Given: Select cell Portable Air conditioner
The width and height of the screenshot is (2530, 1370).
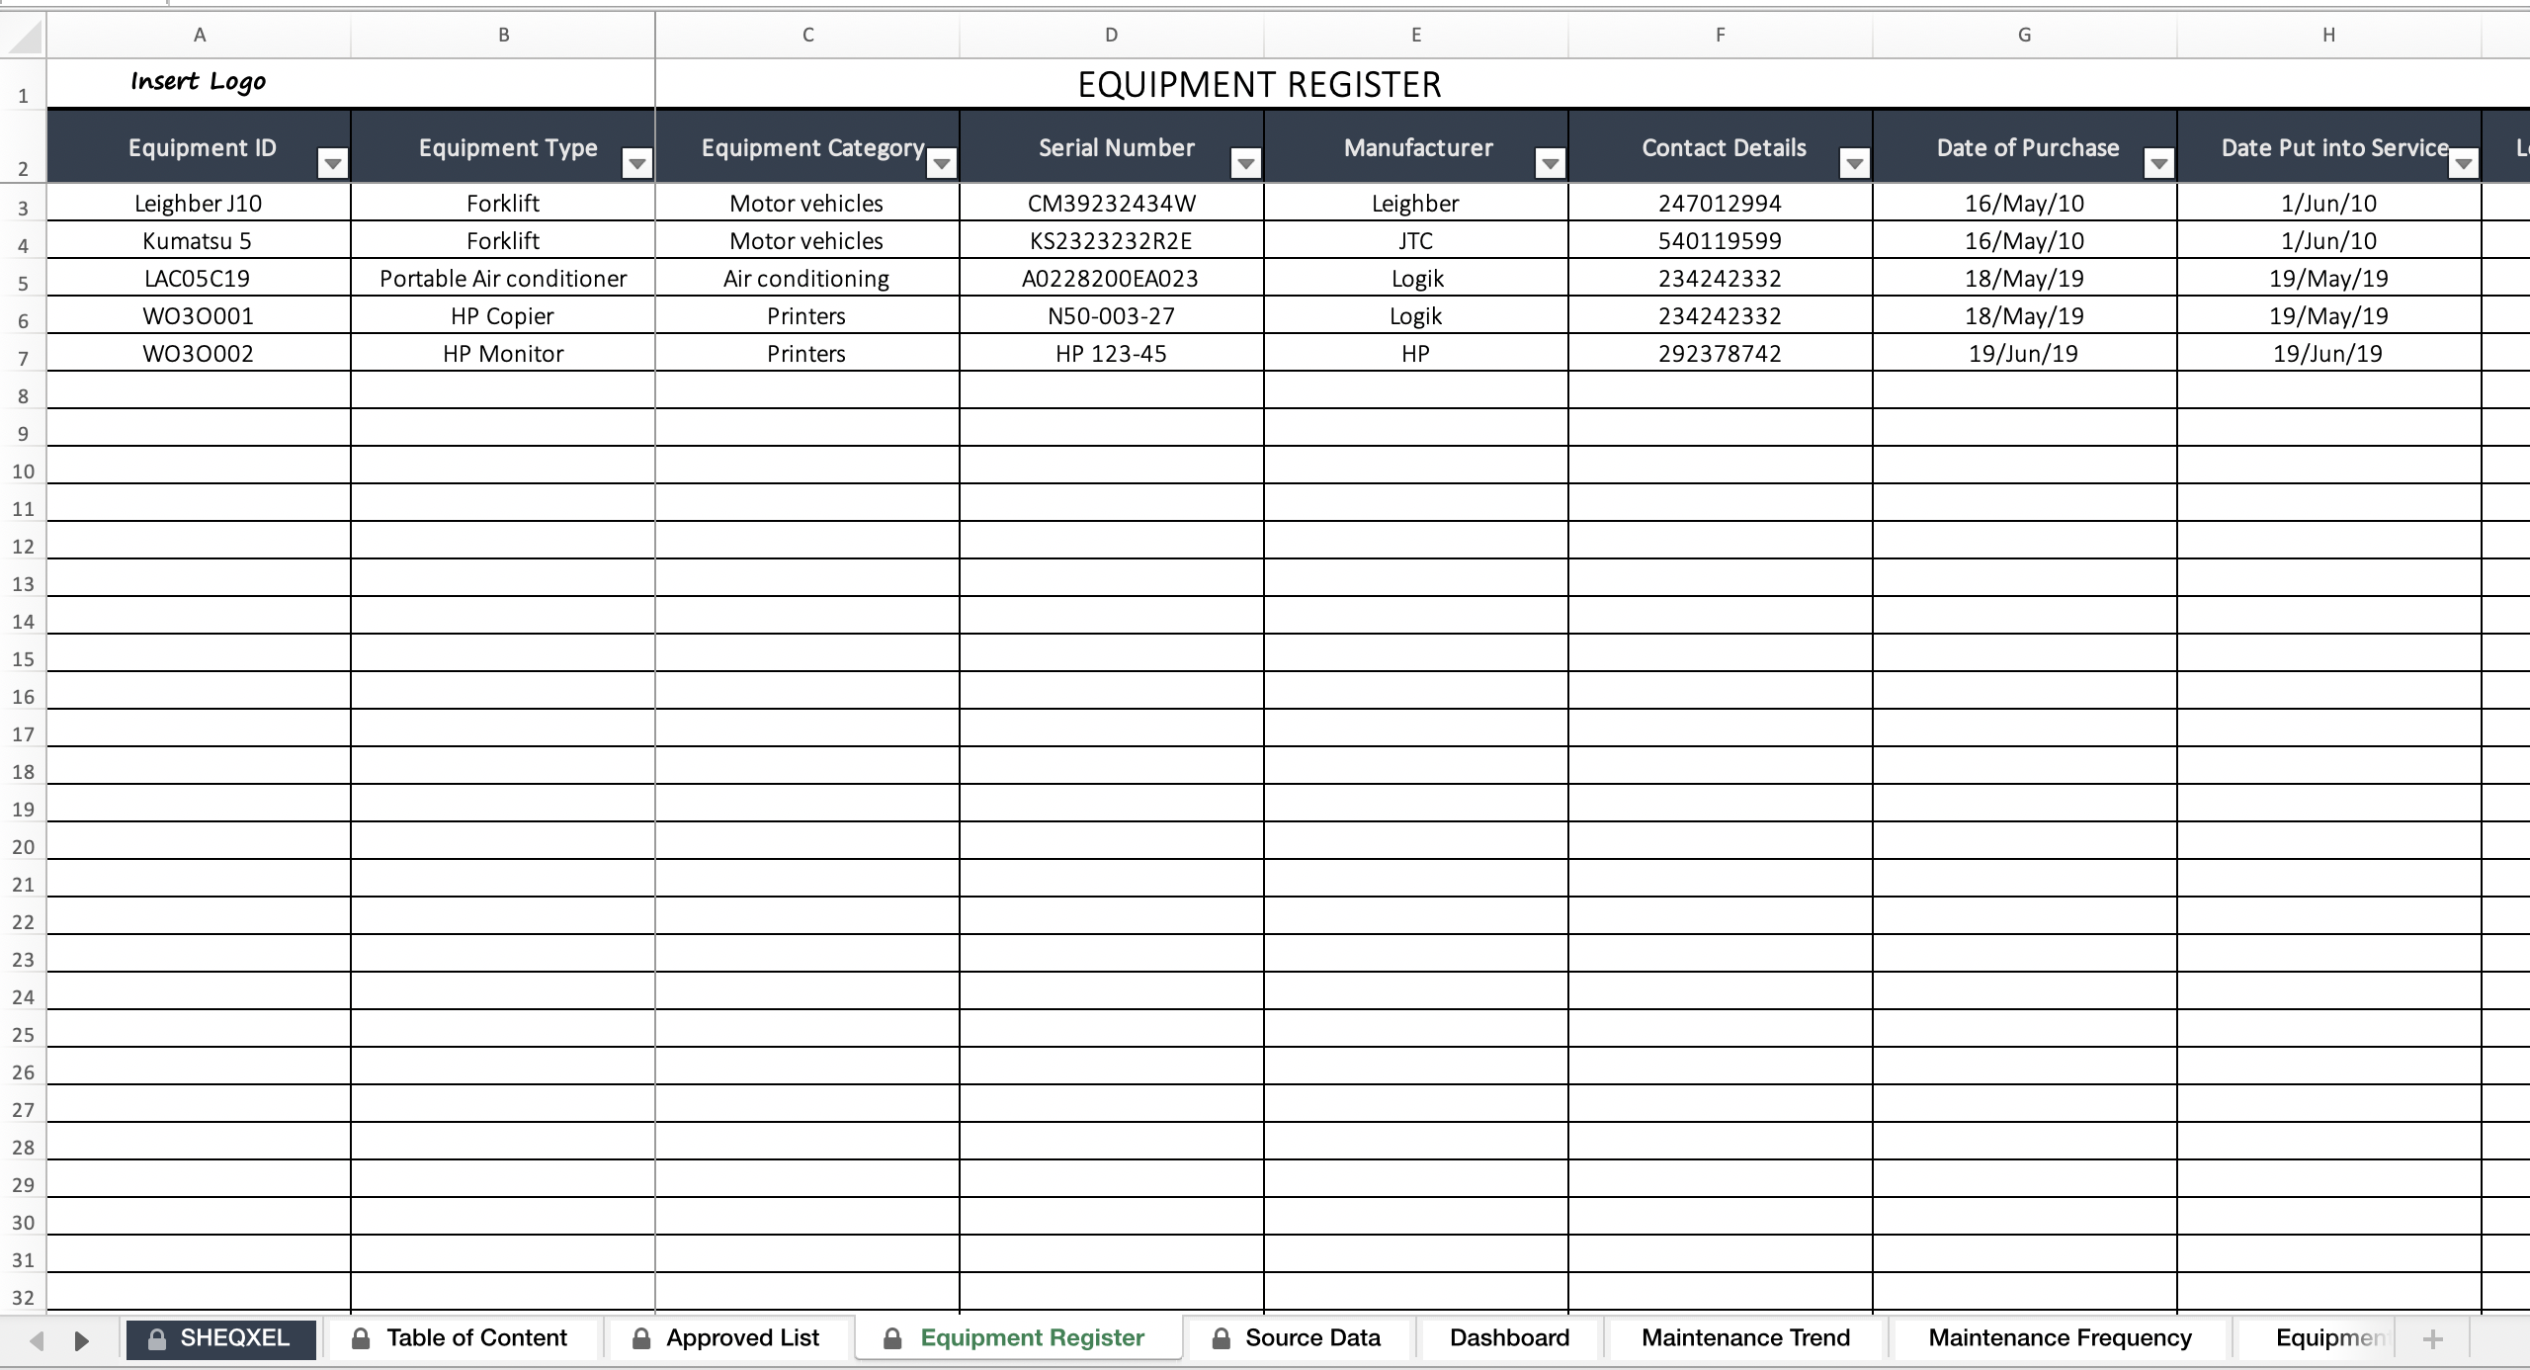Looking at the screenshot, I should [503, 278].
